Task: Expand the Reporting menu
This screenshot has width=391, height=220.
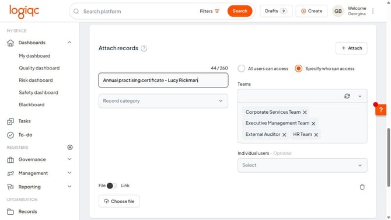Action: pos(69,187)
